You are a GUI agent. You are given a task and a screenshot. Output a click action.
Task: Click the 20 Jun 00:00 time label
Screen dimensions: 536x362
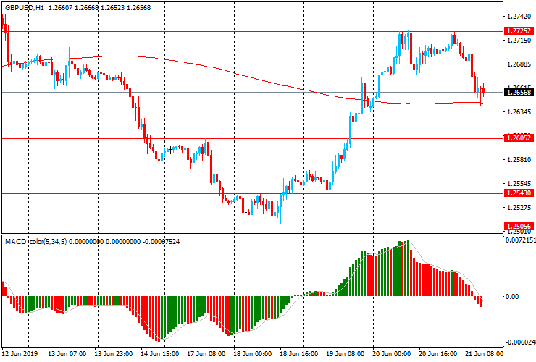pos(392,353)
